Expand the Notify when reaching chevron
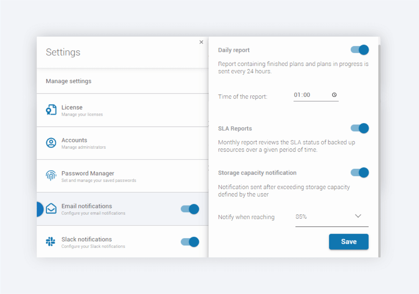 pyautogui.click(x=358, y=216)
